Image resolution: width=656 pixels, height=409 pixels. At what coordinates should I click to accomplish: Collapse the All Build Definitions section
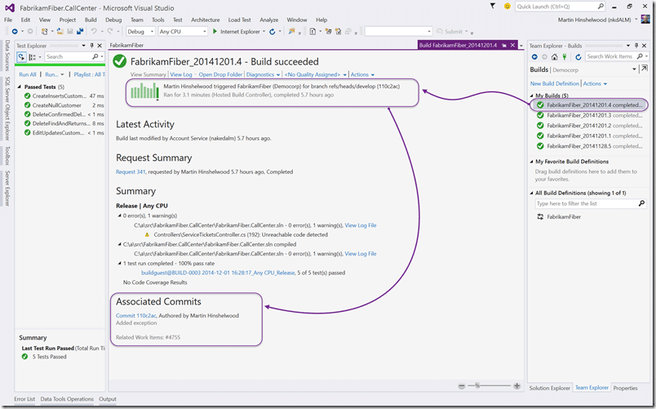(531, 193)
